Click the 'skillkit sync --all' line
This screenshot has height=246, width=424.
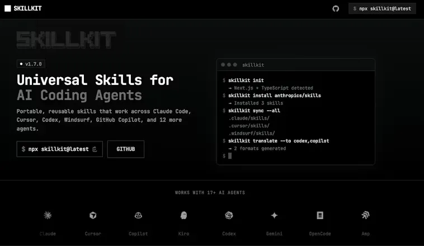(x=254, y=111)
